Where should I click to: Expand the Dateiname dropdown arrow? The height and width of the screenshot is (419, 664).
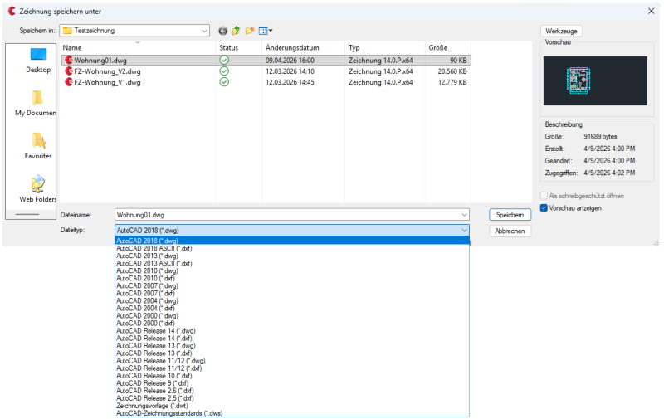464,215
